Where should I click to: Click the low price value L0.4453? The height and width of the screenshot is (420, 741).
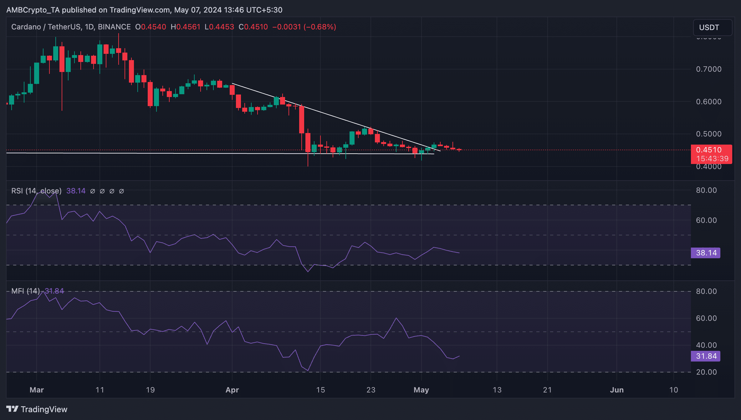tap(219, 27)
